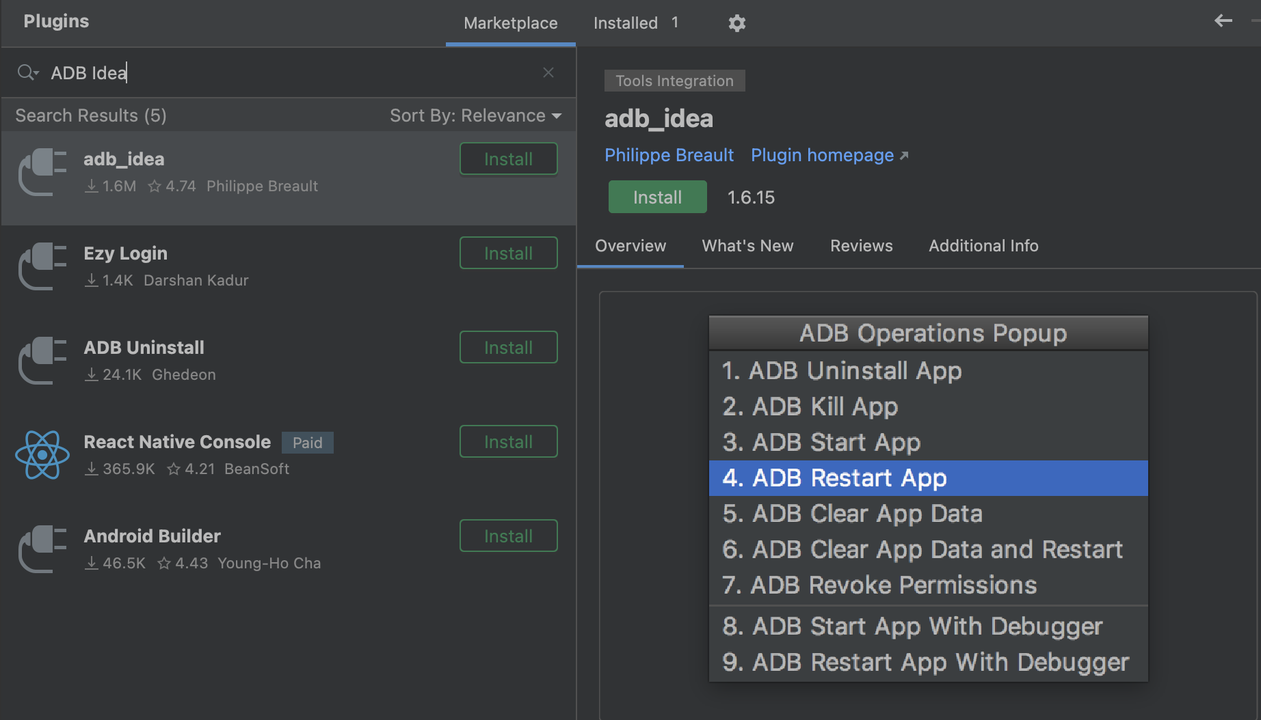Open the Overview tab
Screen dimensions: 1261x720
[x=630, y=246]
